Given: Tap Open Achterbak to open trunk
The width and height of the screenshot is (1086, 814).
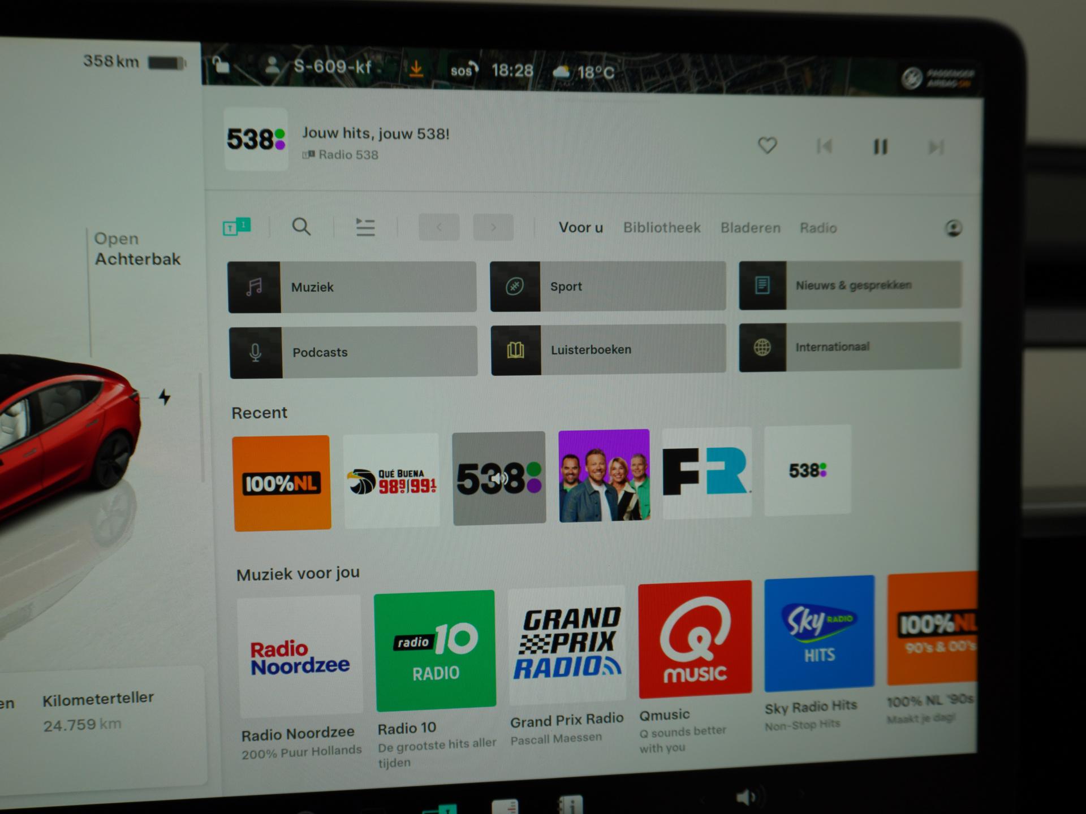Looking at the screenshot, I should point(137,249).
